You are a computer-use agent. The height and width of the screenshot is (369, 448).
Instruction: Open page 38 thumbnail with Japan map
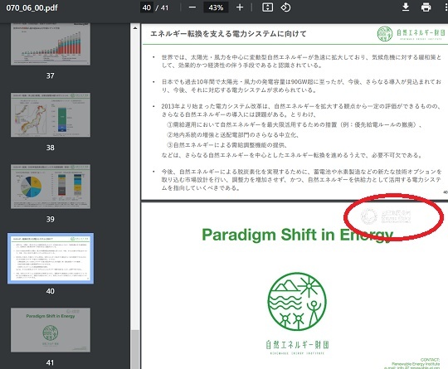click(51, 114)
